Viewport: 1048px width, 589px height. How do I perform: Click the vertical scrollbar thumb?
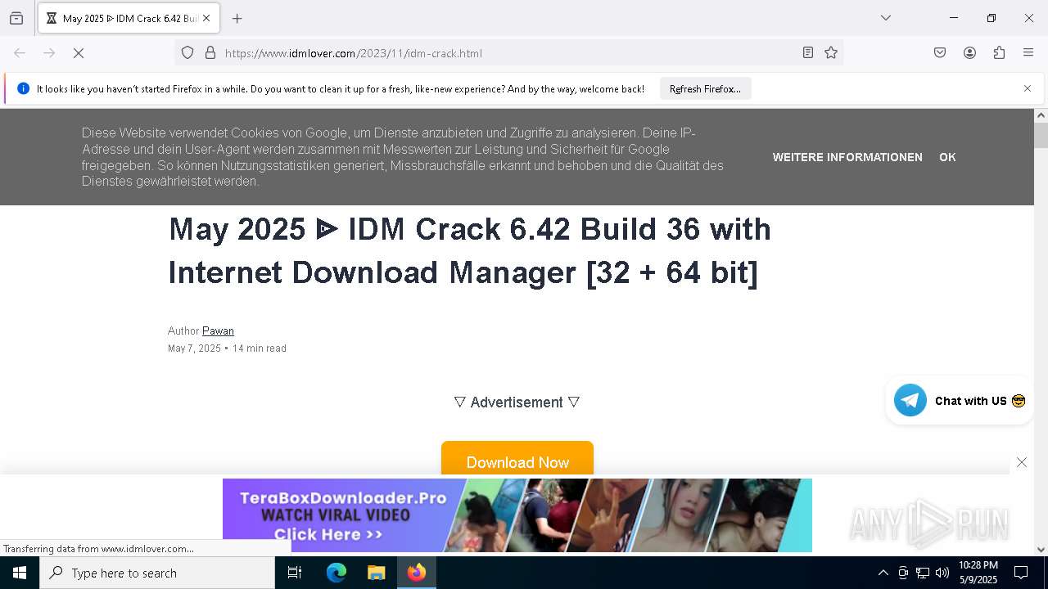[x=1041, y=135]
